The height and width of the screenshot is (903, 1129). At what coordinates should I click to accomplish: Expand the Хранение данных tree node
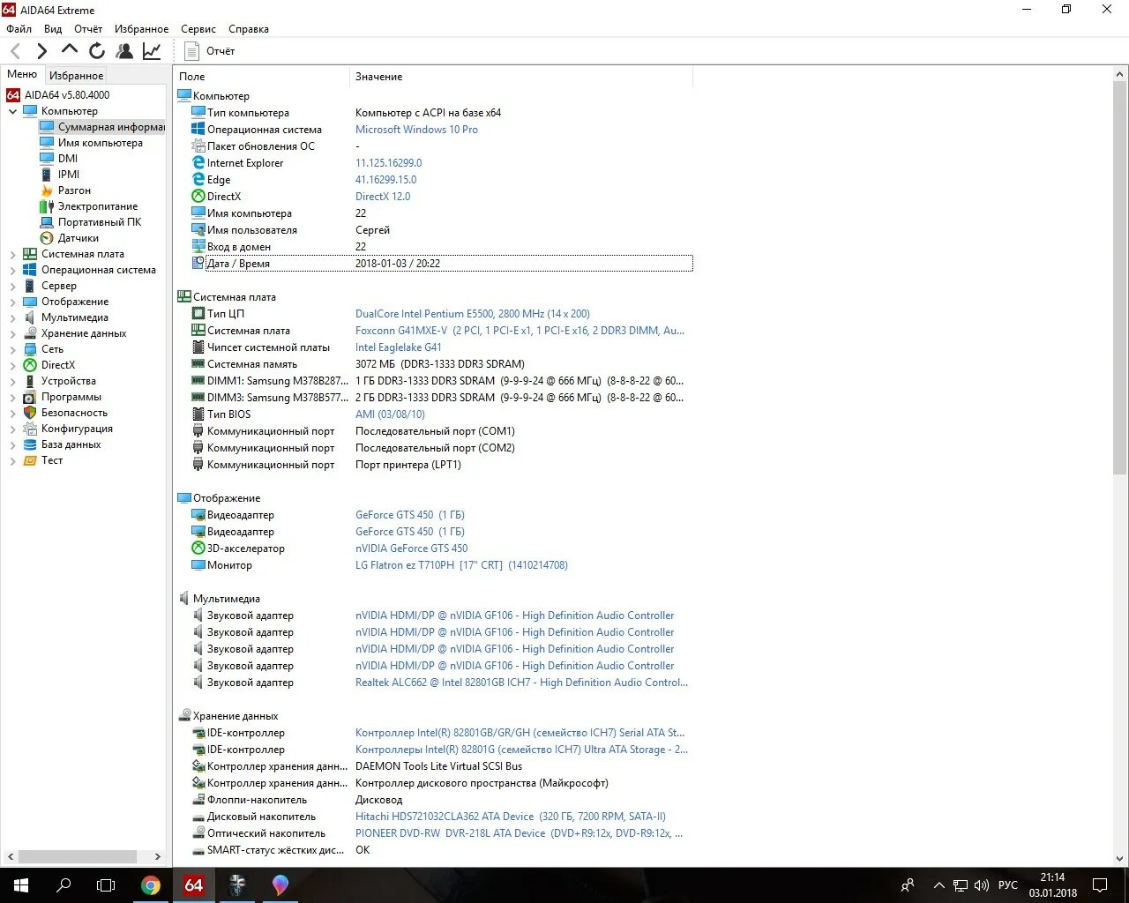point(12,333)
